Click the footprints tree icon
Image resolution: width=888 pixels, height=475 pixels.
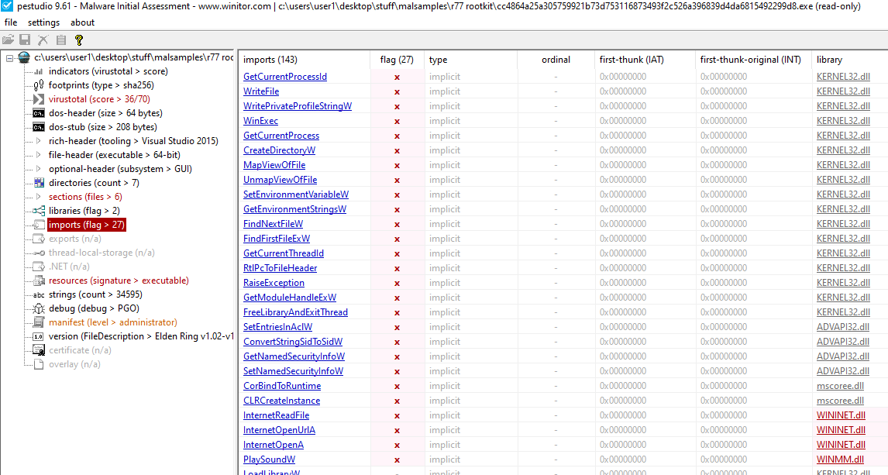(x=39, y=85)
